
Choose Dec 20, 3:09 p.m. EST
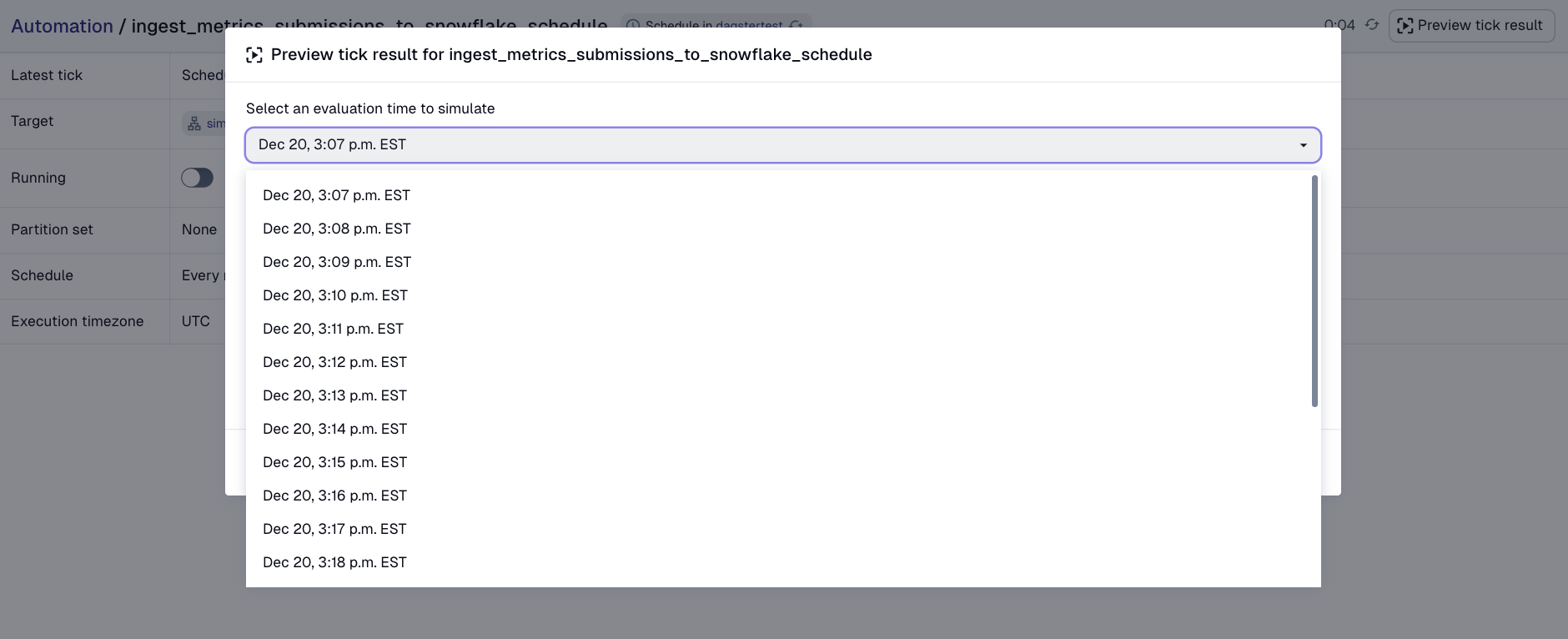(x=336, y=262)
